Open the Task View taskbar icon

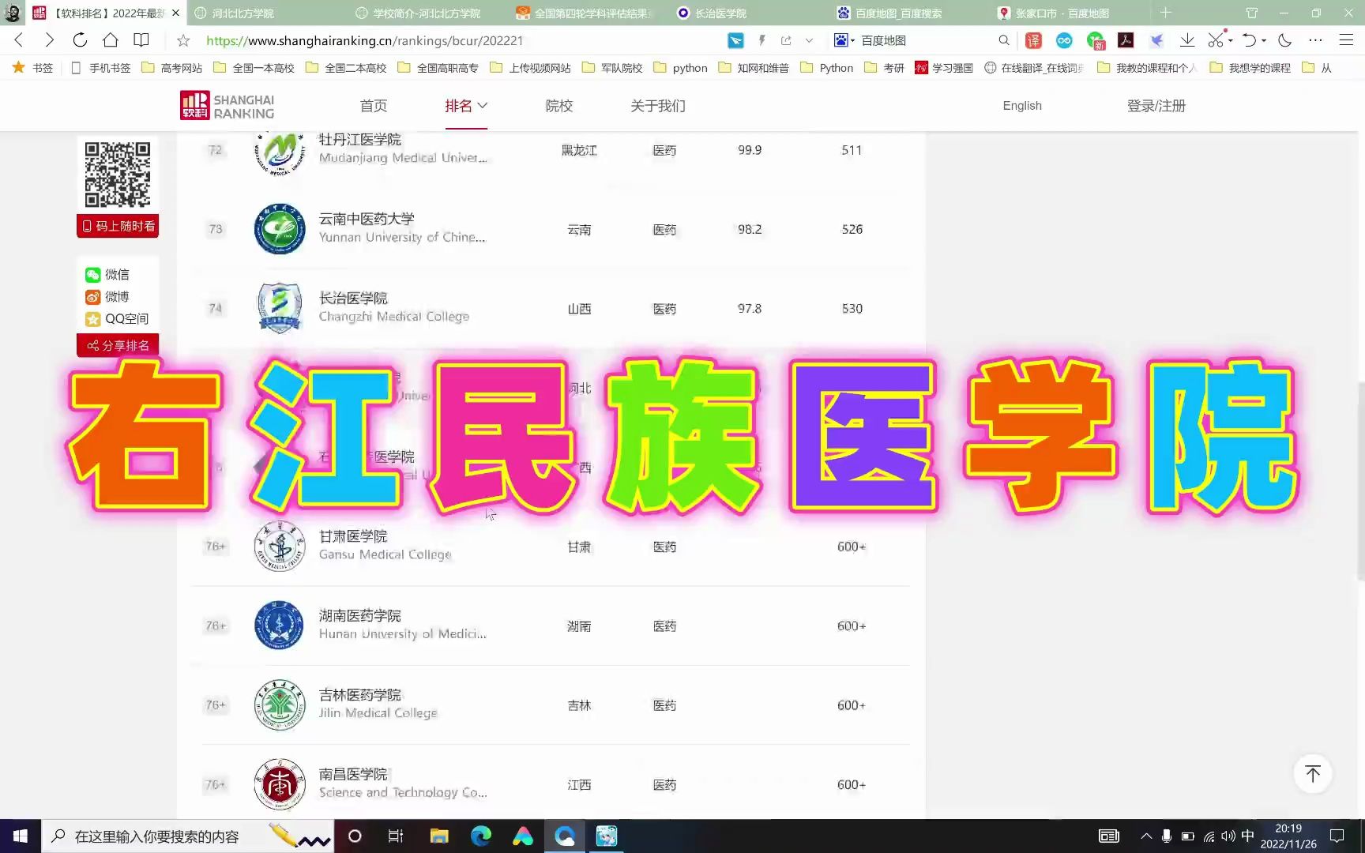coord(396,836)
